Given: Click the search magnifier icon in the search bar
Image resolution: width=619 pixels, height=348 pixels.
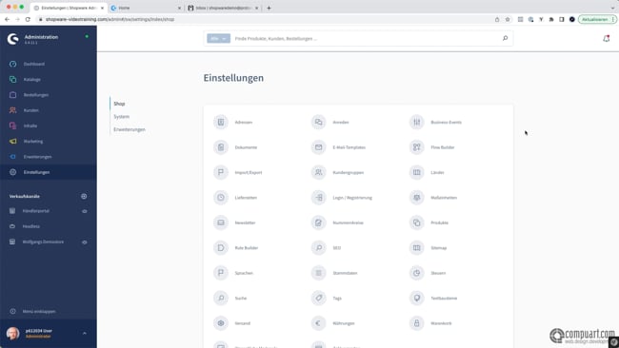Looking at the screenshot, I should 505,38.
